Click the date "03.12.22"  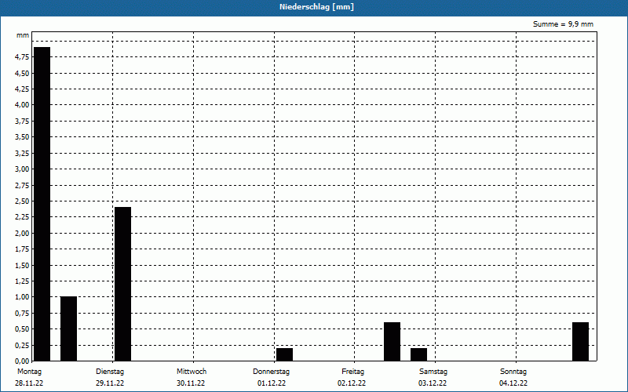coord(433,383)
